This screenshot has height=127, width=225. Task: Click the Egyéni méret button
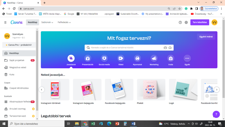point(206,37)
